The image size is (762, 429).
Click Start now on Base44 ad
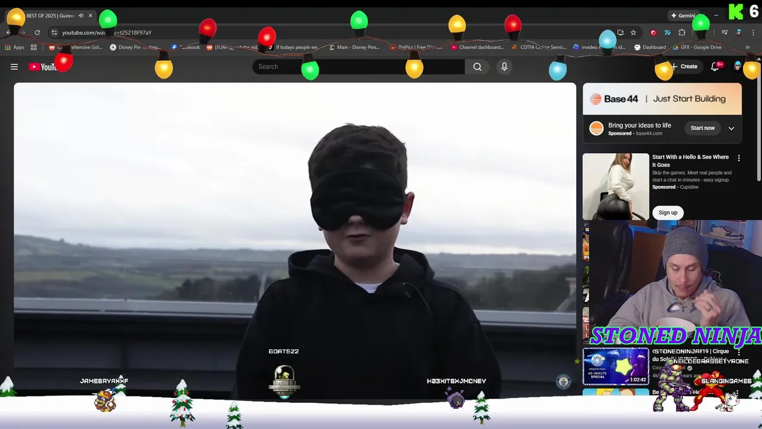coord(702,128)
